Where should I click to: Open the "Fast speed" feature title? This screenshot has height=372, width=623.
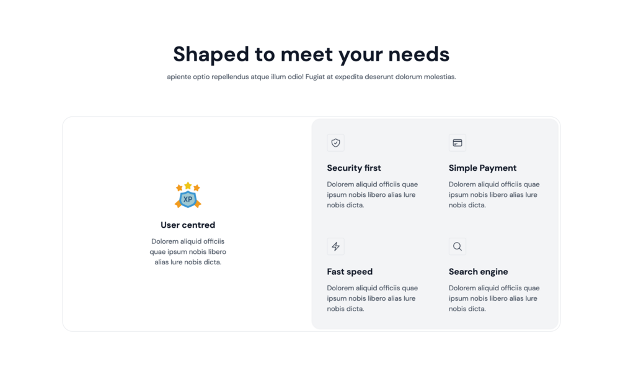pos(350,272)
